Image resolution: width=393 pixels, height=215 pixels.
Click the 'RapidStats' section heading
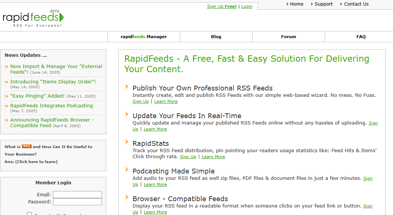[x=151, y=144]
